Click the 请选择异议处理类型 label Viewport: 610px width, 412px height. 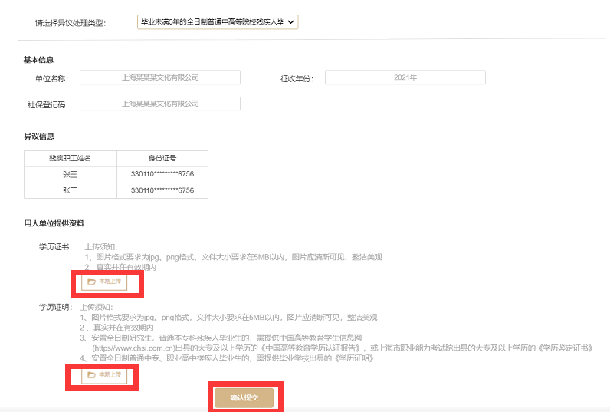click(71, 23)
